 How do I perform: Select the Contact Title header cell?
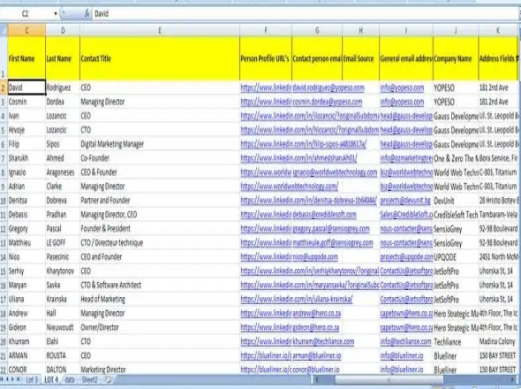pyautogui.click(x=160, y=57)
